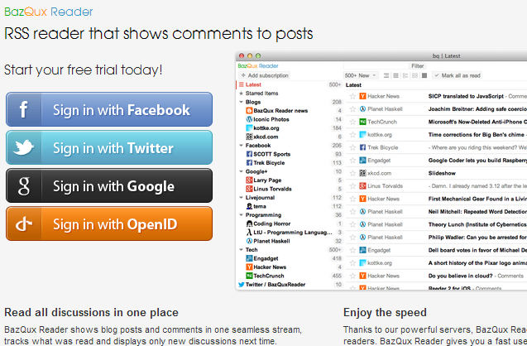Star the Microsoft's Now-Deleted Anti-iPhone article

coord(352,122)
